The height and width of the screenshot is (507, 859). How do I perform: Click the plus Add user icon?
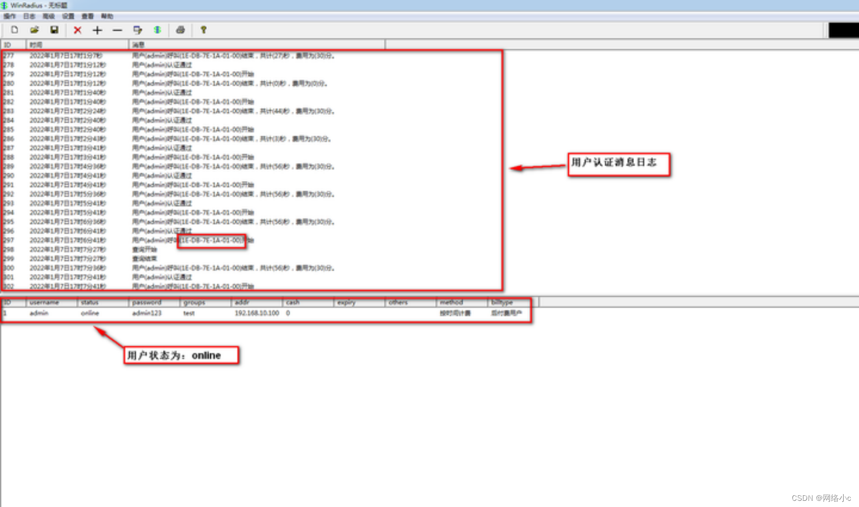(x=97, y=30)
